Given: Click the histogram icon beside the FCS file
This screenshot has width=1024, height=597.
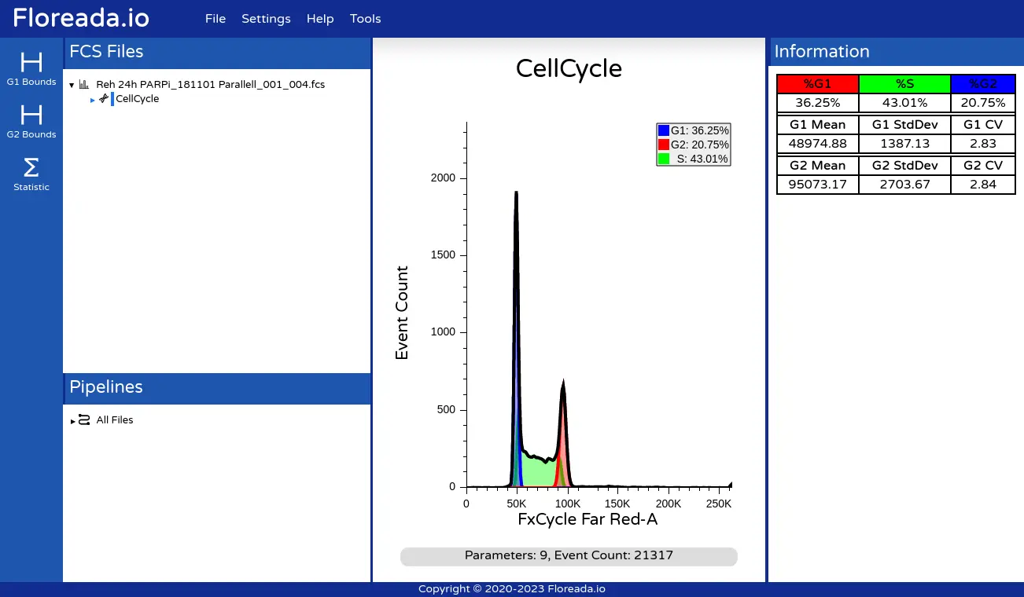Looking at the screenshot, I should click(84, 84).
